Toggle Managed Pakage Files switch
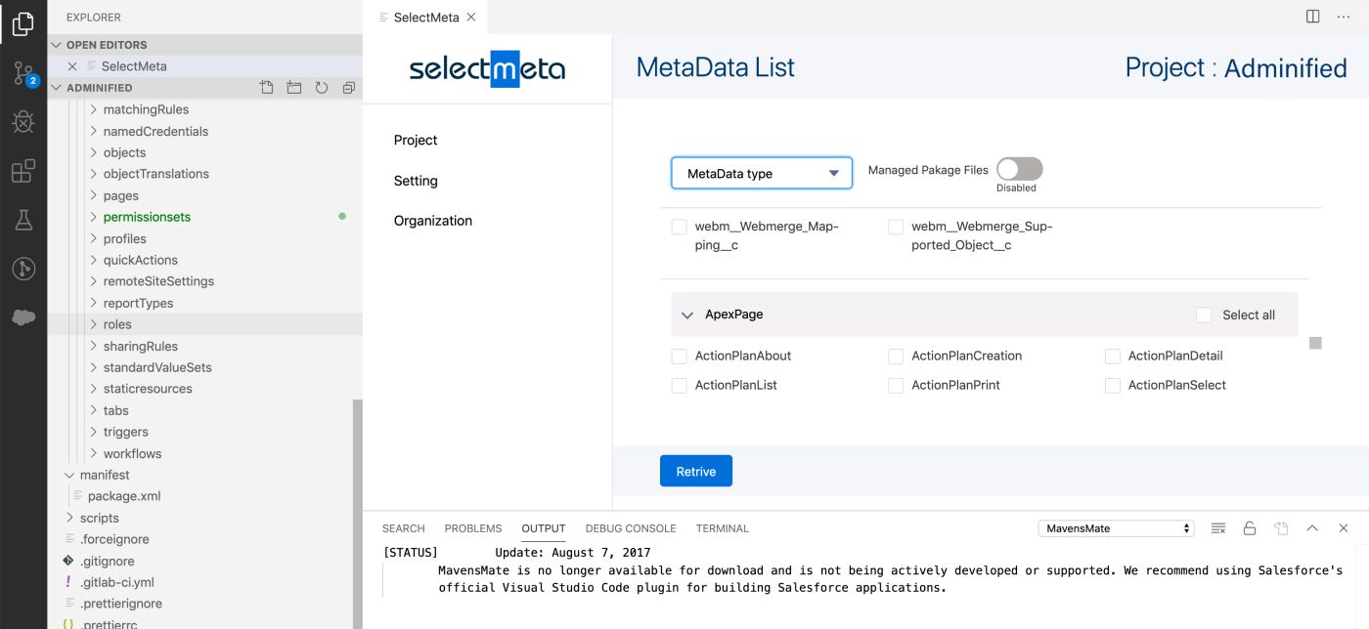Viewport: 1369px width, 629px height. [1019, 169]
